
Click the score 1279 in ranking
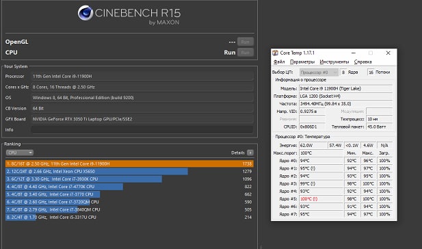[247, 172]
